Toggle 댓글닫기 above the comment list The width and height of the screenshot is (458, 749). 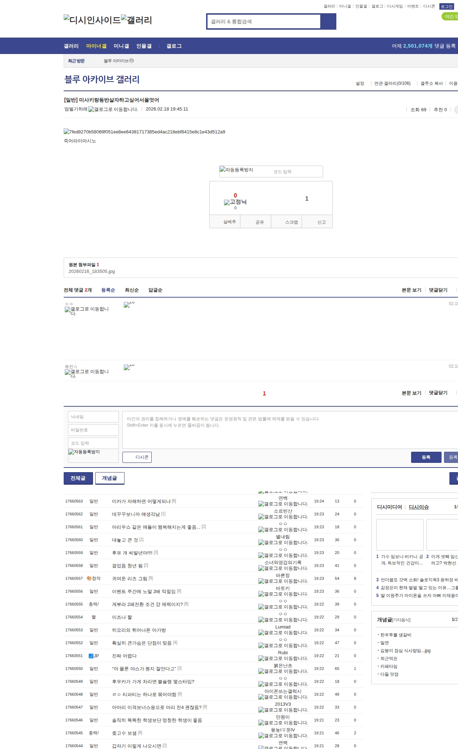coord(438,290)
